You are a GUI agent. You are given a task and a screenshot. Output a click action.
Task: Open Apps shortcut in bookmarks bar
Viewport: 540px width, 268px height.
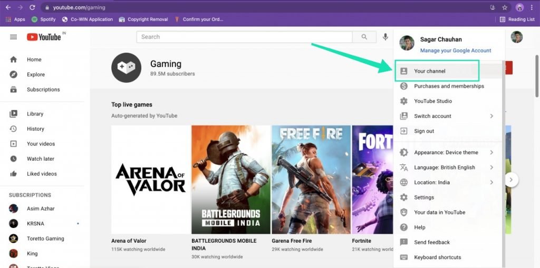point(15,19)
